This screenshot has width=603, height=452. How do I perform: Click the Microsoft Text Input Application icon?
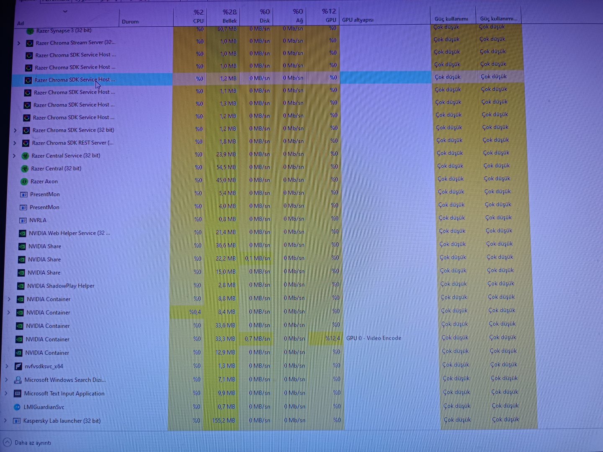point(18,394)
